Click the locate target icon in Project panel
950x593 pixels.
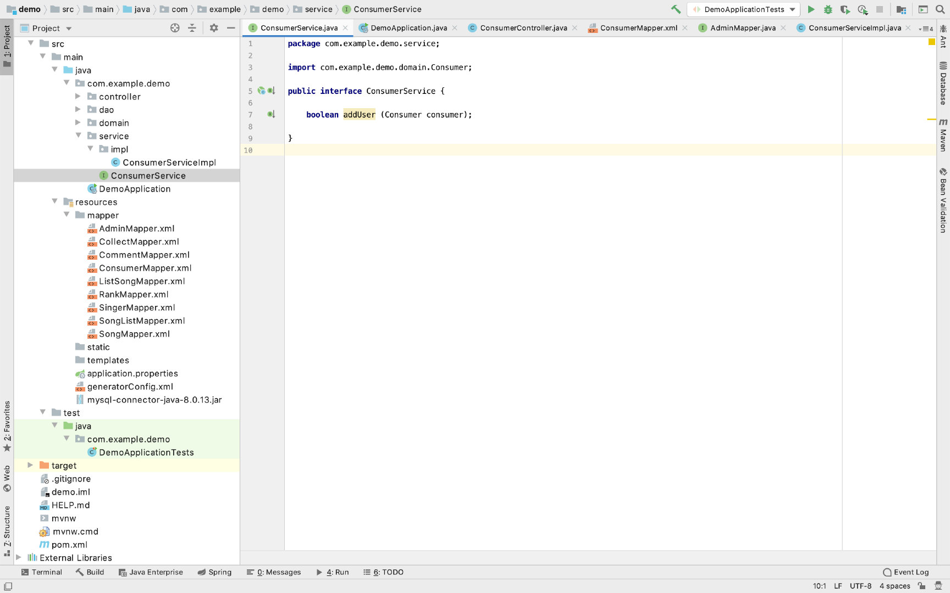[175, 28]
